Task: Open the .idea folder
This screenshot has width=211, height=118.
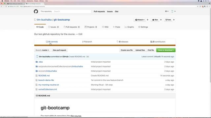Action: pyautogui.click(x=41, y=62)
